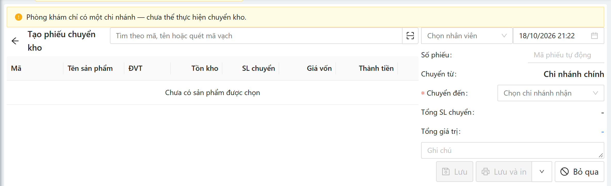The image size is (611, 186).
Task: Click the Chưa có sản phẩm được chọn message
Action: click(213, 92)
